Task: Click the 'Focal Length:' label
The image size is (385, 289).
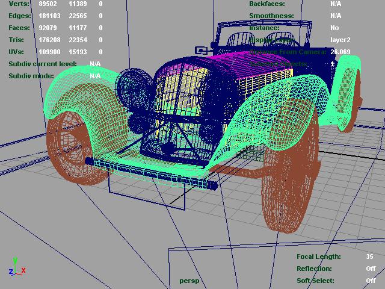Action: [x=319, y=256]
